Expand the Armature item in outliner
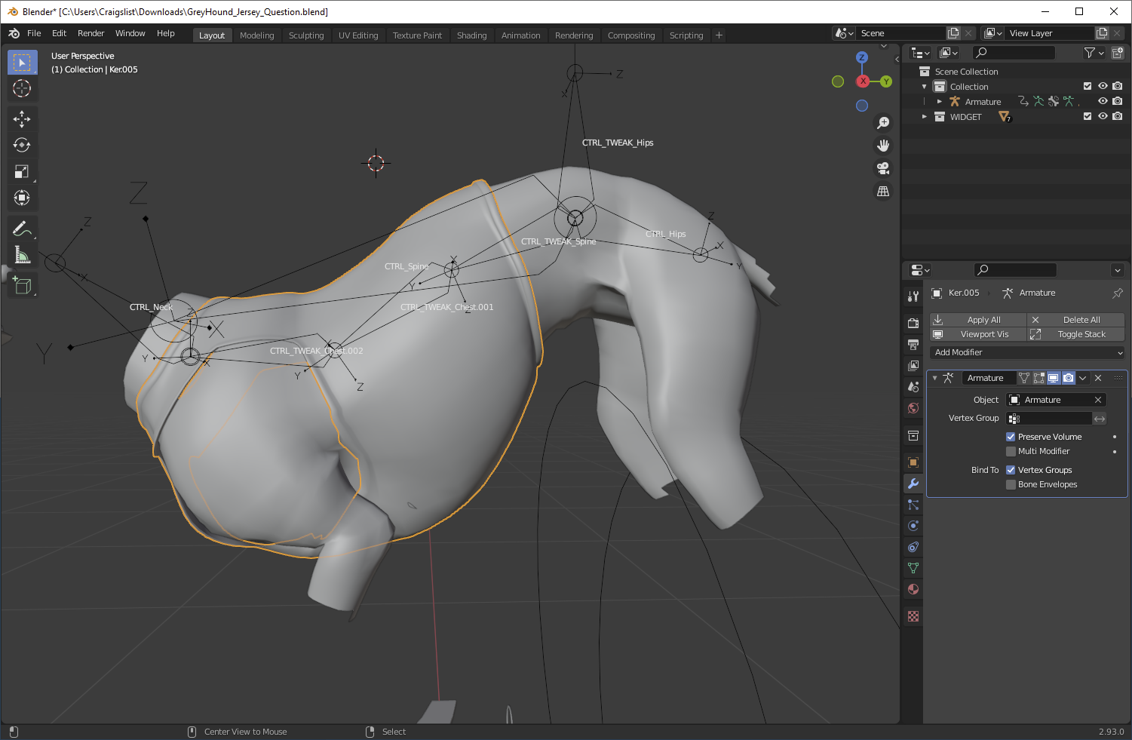This screenshot has height=740, width=1132. 940,101
